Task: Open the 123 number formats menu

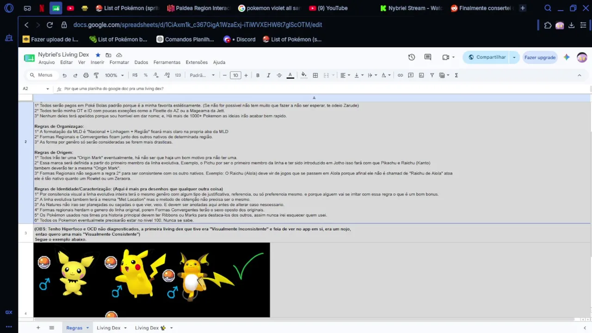Action: pos(178,75)
